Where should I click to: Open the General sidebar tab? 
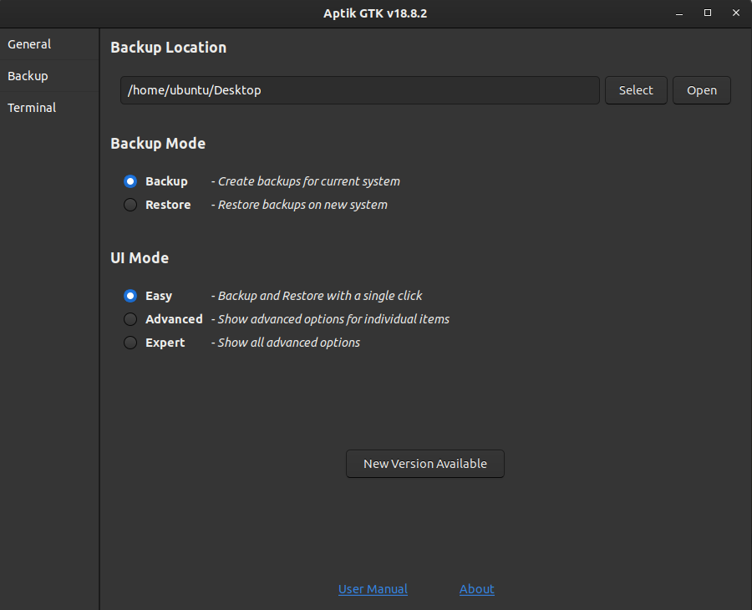29,44
